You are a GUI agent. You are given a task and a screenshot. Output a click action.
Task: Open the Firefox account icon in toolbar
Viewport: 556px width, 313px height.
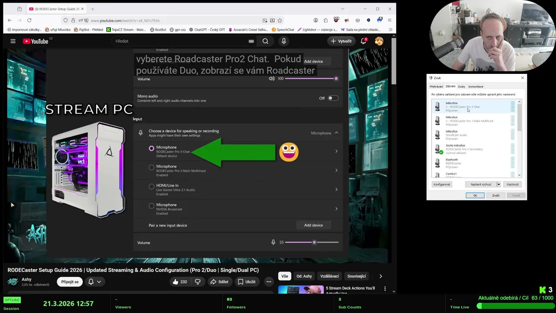(316, 20)
